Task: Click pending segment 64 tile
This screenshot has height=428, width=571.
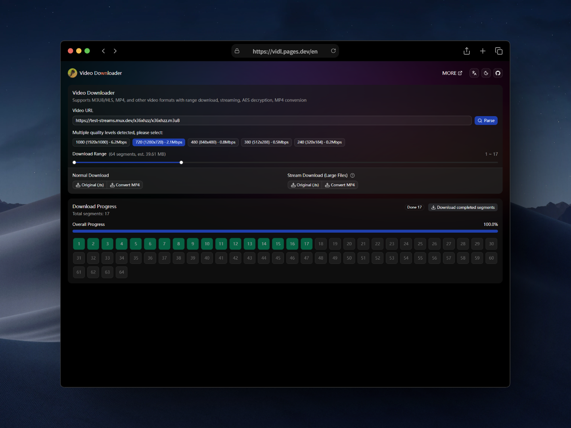Action: click(122, 272)
